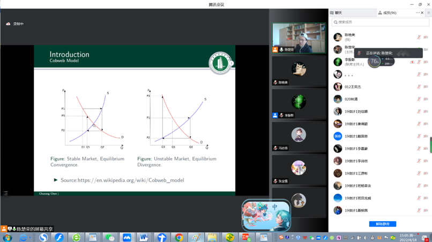Click the Windows Start button
This screenshot has height=242, width=432.
coord(8,237)
